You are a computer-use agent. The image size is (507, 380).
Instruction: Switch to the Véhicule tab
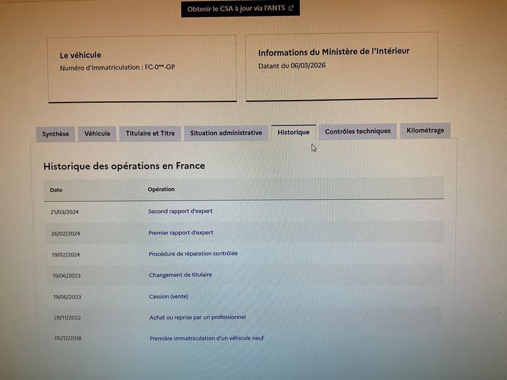(97, 134)
